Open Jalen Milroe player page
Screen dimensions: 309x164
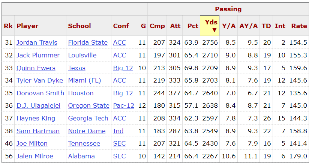pyautogui.click(x=35, y=156)
